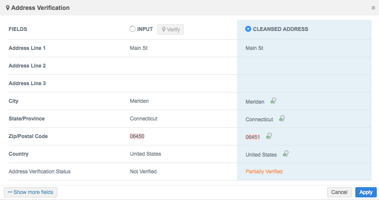Click the cleansed Main St address value

(254, 48)
